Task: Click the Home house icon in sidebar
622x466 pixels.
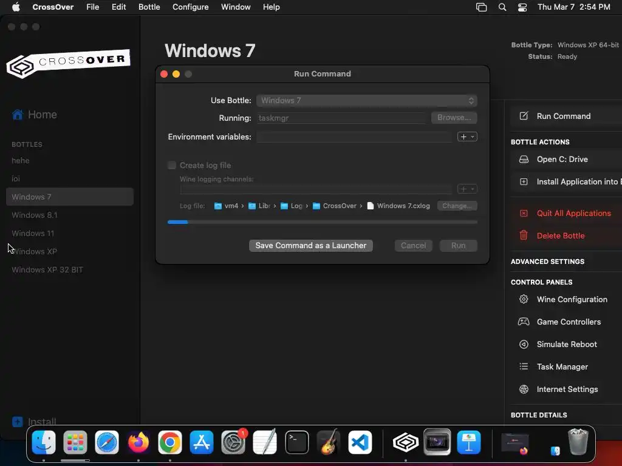Action: pos(18,115)
